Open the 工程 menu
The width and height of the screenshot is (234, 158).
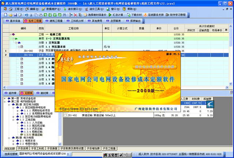[x=19, y=9]
